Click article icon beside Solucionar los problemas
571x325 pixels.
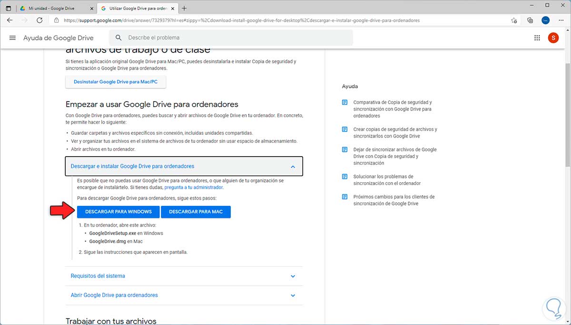(345, 176)
